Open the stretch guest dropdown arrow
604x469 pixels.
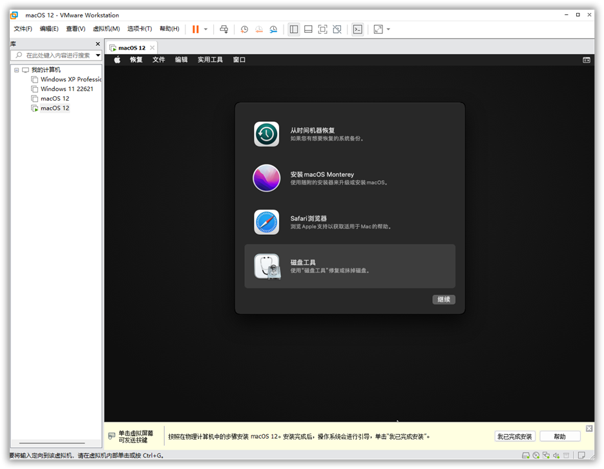click(388, 29)
